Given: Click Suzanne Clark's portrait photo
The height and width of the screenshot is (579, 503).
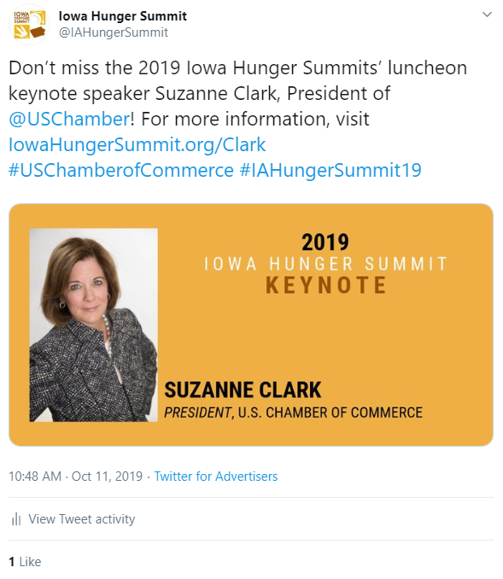Looking at the screenshot, I should pos(93,325).
